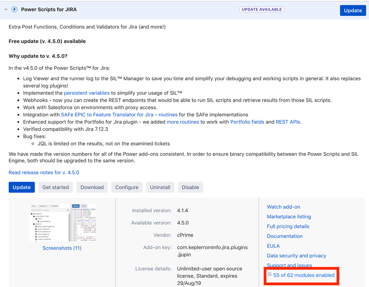Read release notes for v. 4.5.0

point(44,172)
